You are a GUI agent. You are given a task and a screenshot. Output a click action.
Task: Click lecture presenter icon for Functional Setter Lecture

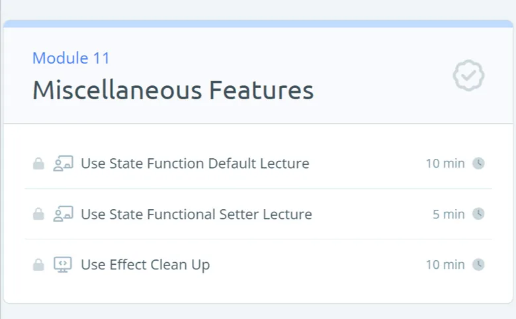[x=64, y=214]
